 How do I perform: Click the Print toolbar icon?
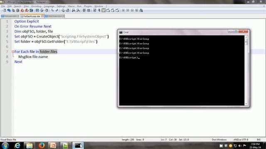[31, 10]
